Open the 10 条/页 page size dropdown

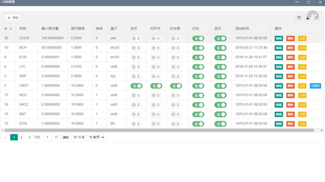pyautogui.click(x=96, y=137)
